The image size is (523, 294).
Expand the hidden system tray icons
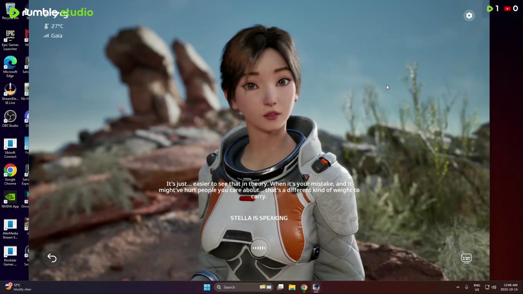click(458, 287)
